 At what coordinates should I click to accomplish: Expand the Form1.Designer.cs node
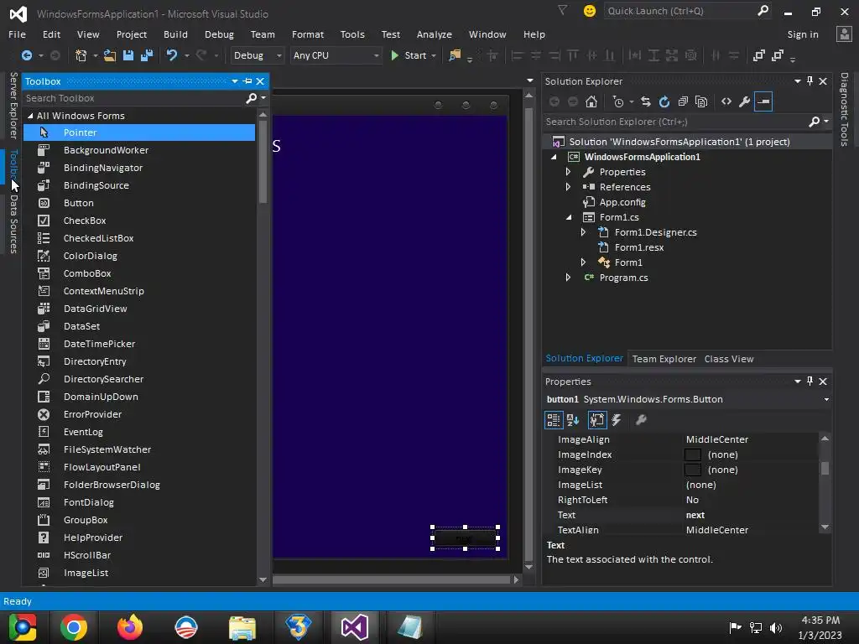pyautogui.click(x=583, y=232)
